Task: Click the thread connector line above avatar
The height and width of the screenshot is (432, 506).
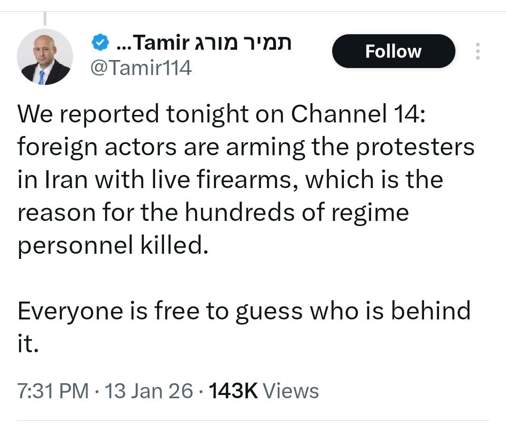Action: point(45,19)
